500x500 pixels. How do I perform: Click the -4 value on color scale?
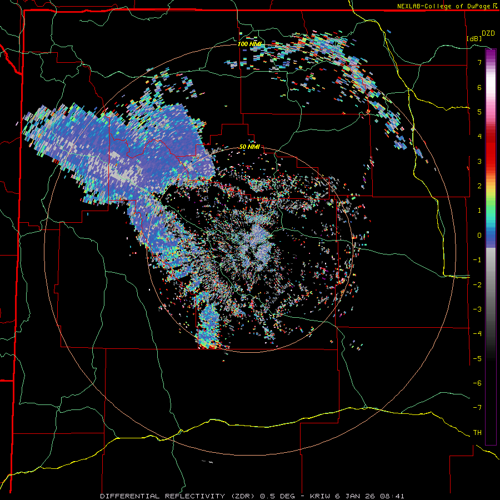tap(477, 333)
